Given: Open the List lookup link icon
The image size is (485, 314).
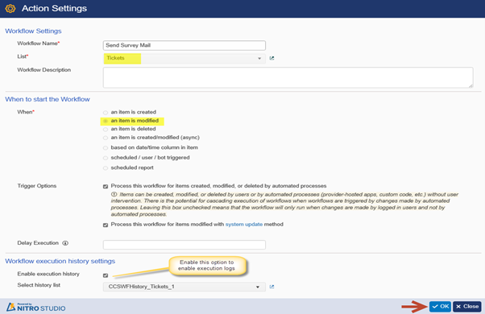Looking at the screenshot, I should tap(272, 58).
